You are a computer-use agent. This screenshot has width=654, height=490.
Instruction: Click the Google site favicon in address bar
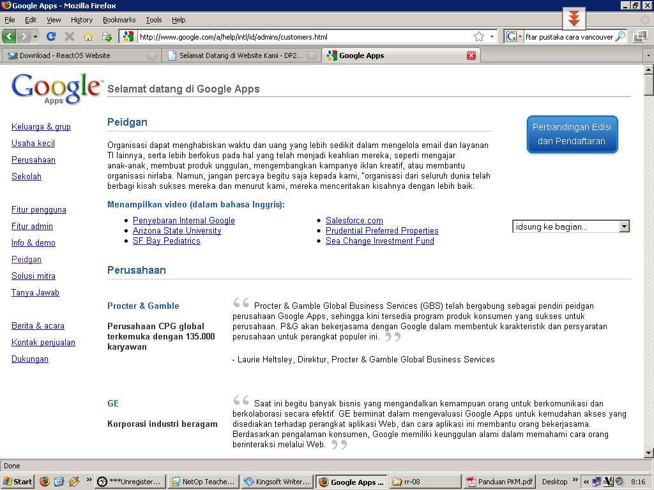click(x=128, y=36)
